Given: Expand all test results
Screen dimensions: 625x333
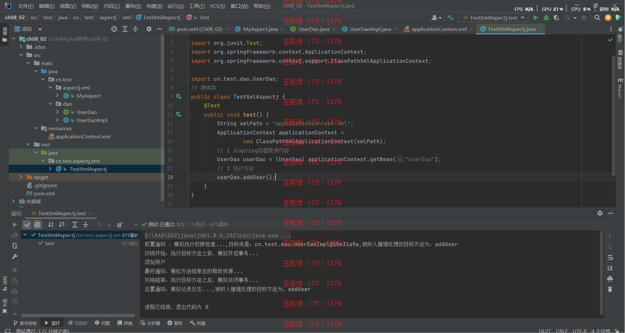Looking at the screenshot, I should coord(75,225).
